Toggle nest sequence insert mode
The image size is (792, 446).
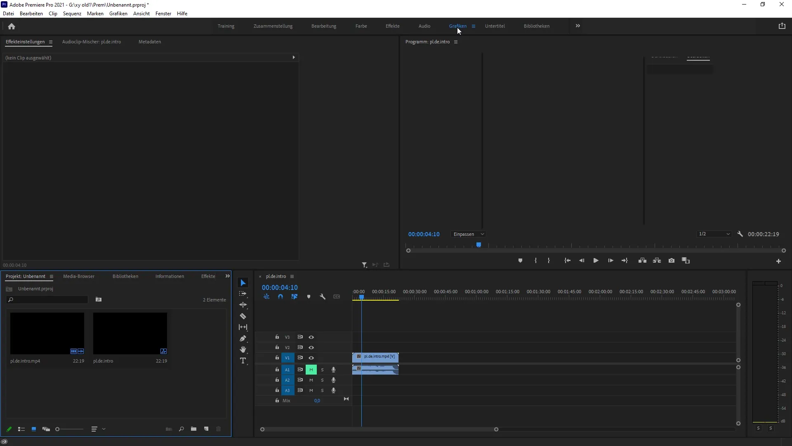point(266,297)
